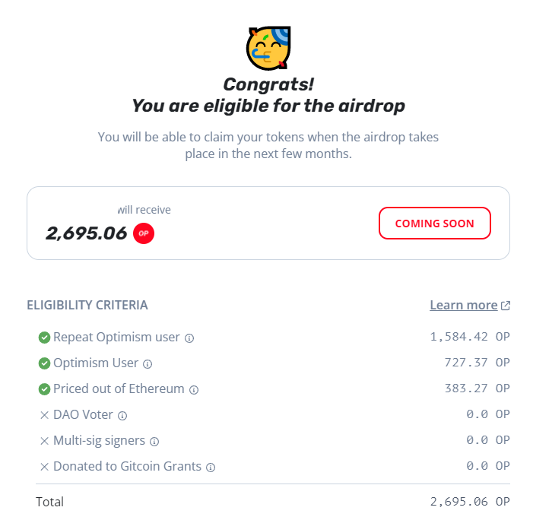533x520 pixels.
Task: Click the red OP token icon
Action: (144, 233)
